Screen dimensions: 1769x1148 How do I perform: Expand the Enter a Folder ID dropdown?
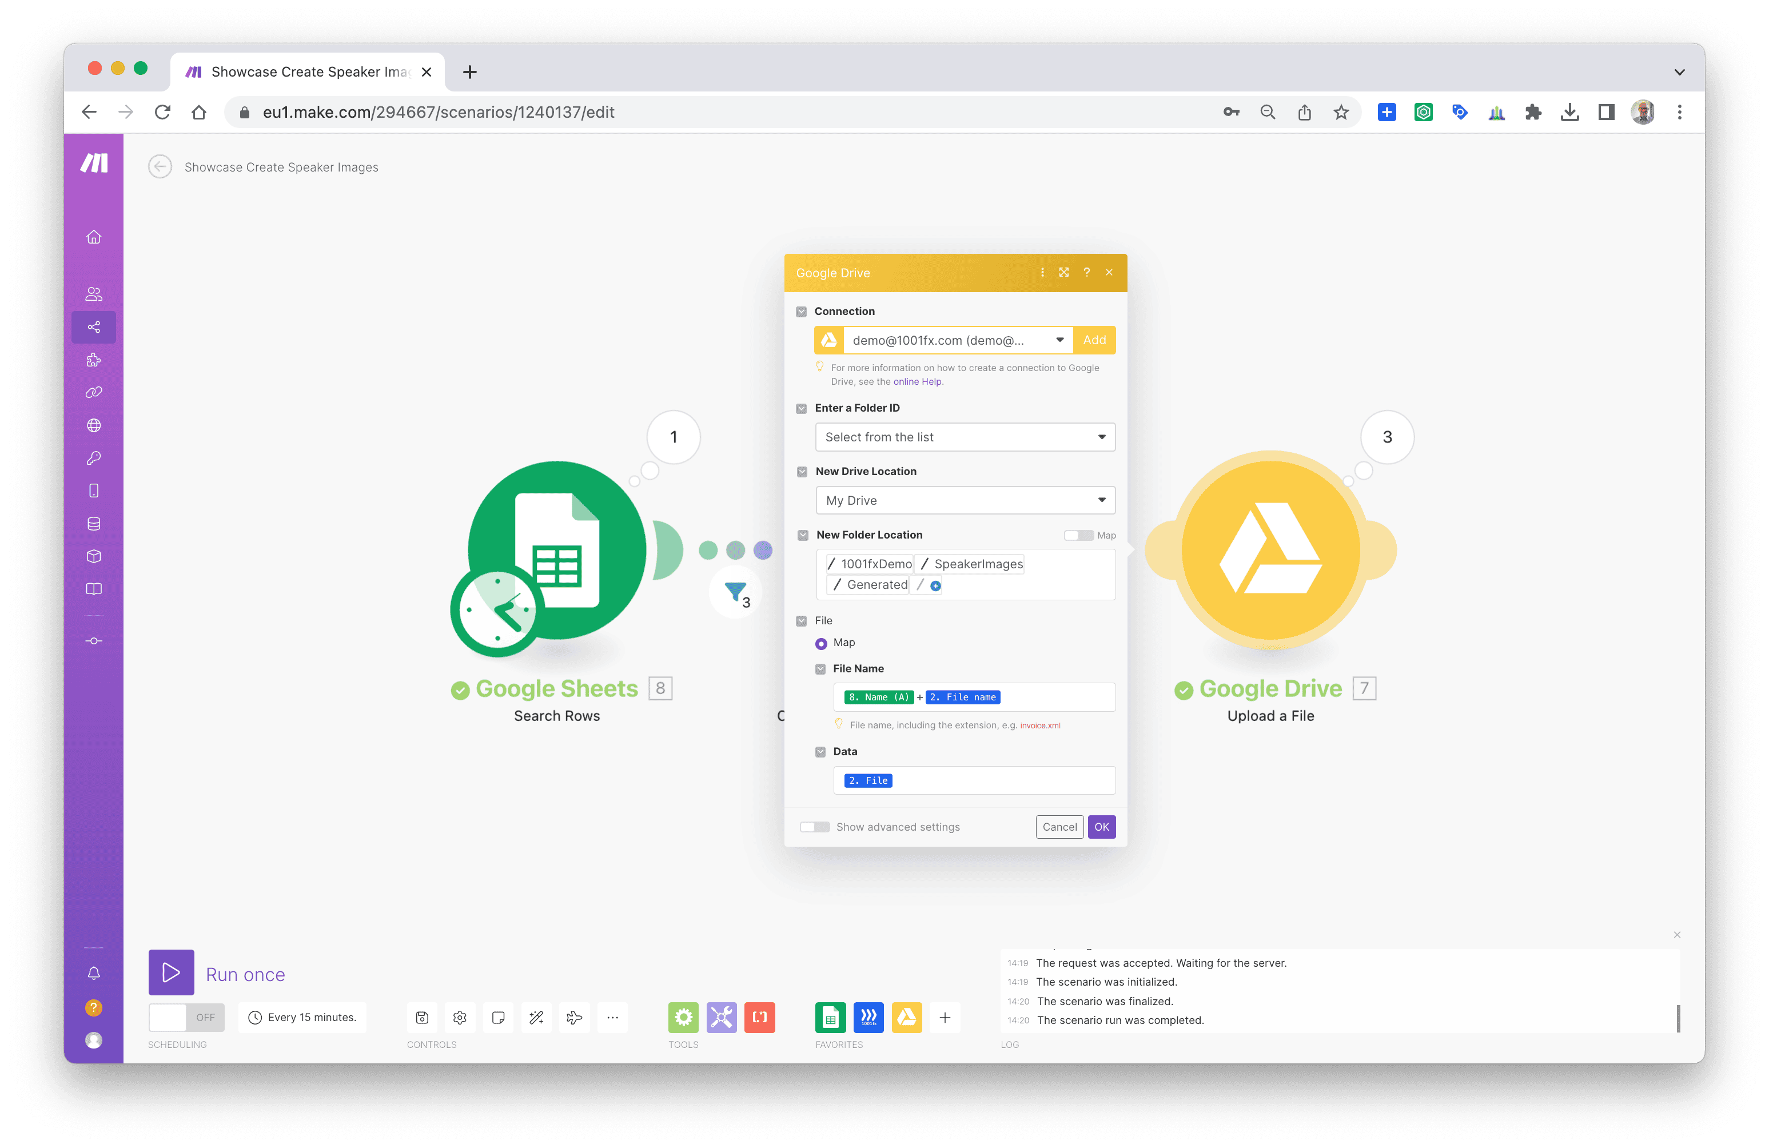click(x=965, y=437)
